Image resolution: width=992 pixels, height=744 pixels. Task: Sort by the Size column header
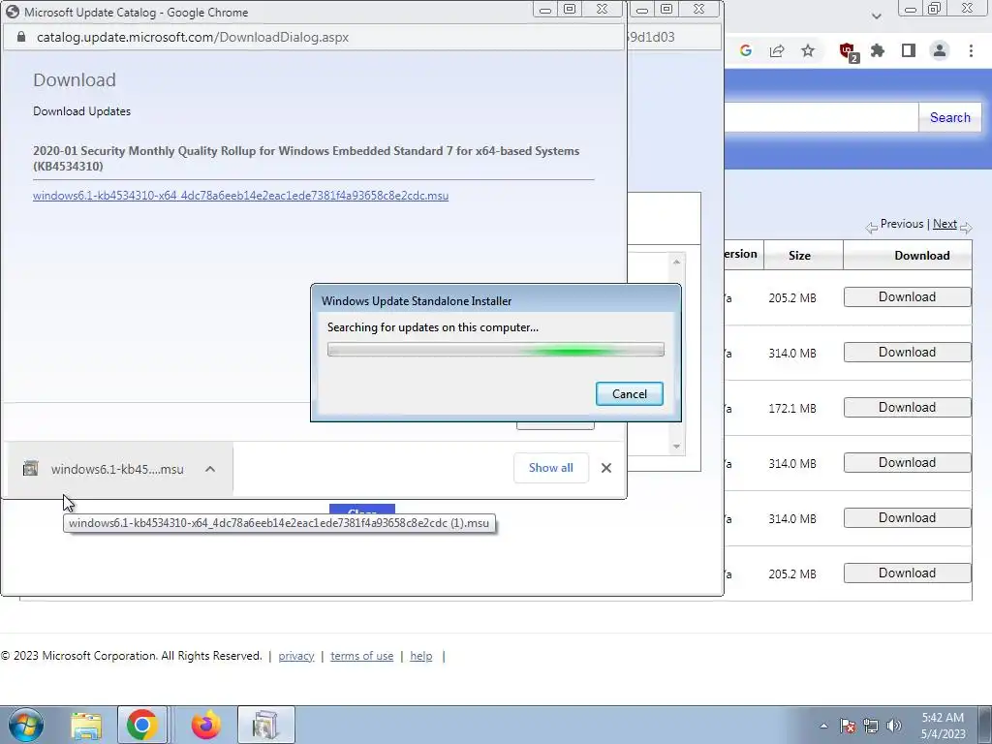pos(799,255)
